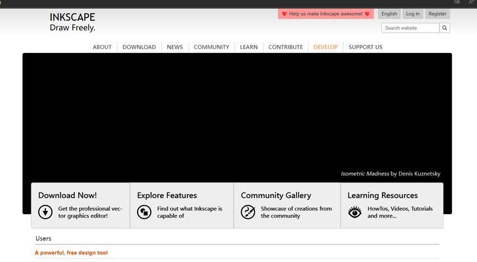Click the Explore Features shapes icon
This screenshot has width=477, height=262.
(x=144, y=212)
